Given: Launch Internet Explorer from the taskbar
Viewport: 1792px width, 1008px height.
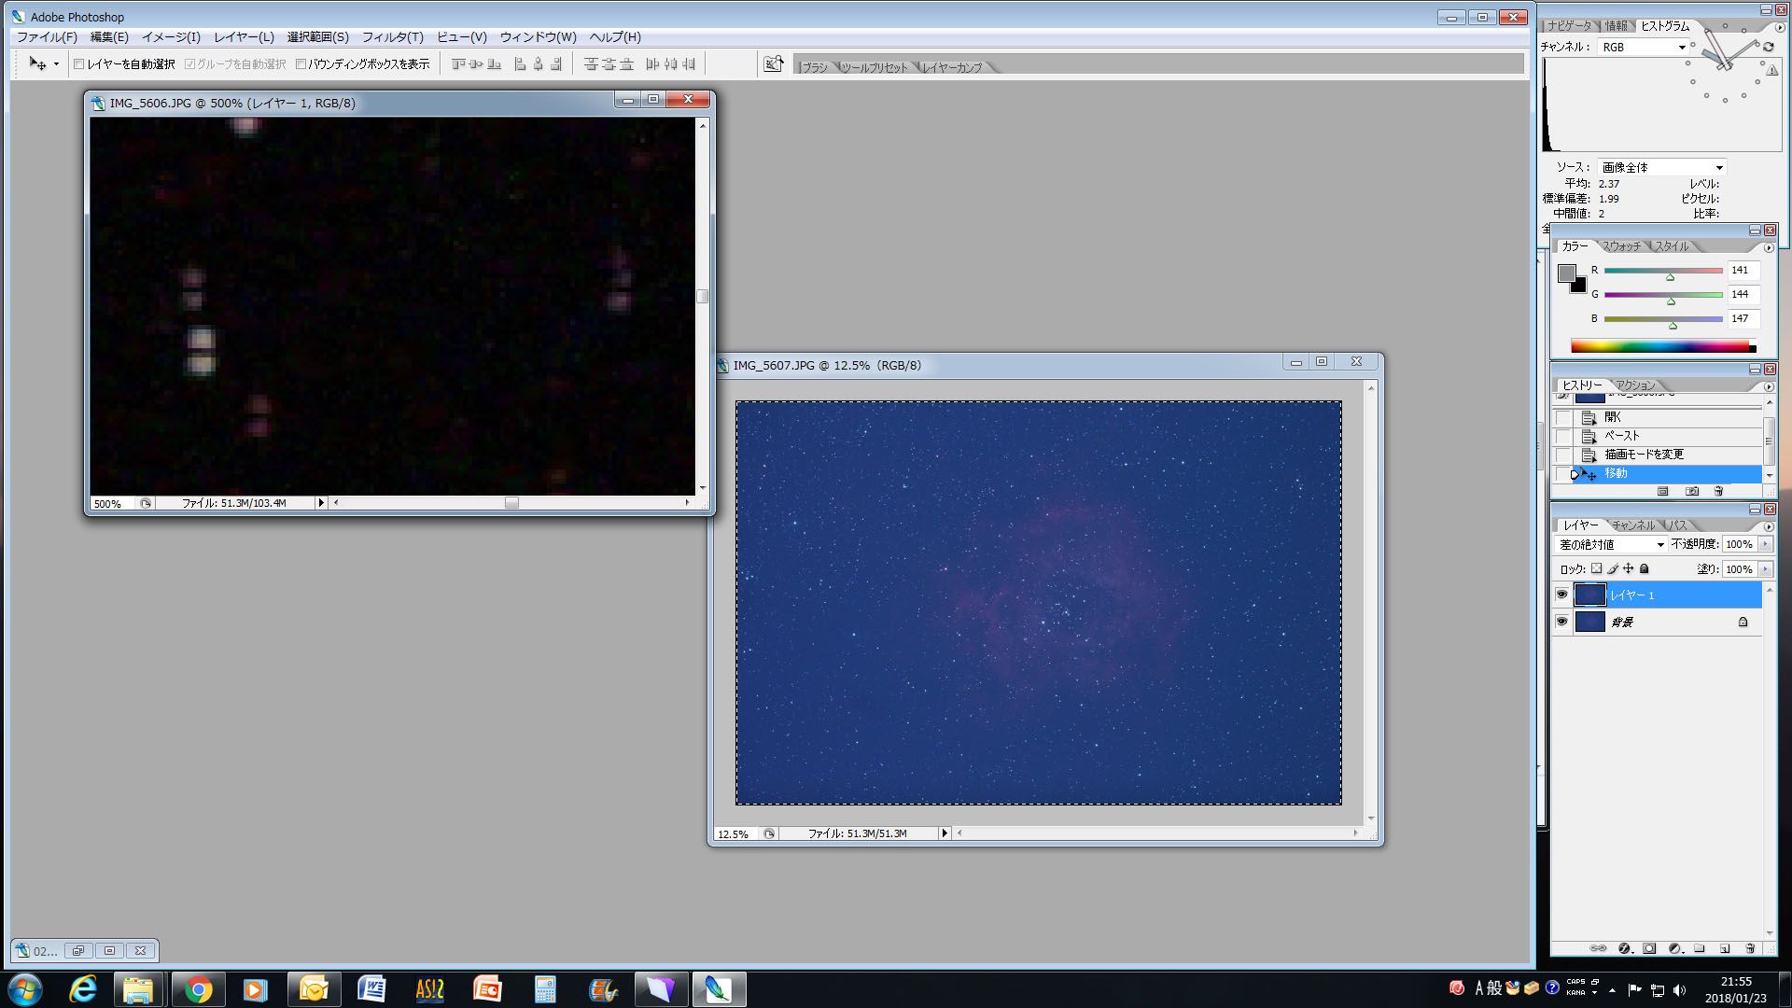Looking at the screenshot, I should pos(83,989).
